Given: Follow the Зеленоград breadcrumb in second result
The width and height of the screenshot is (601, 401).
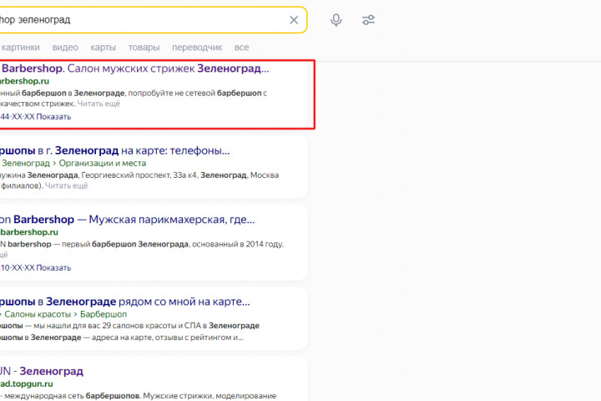Looking at the screenshot, I should pos(26,163).
